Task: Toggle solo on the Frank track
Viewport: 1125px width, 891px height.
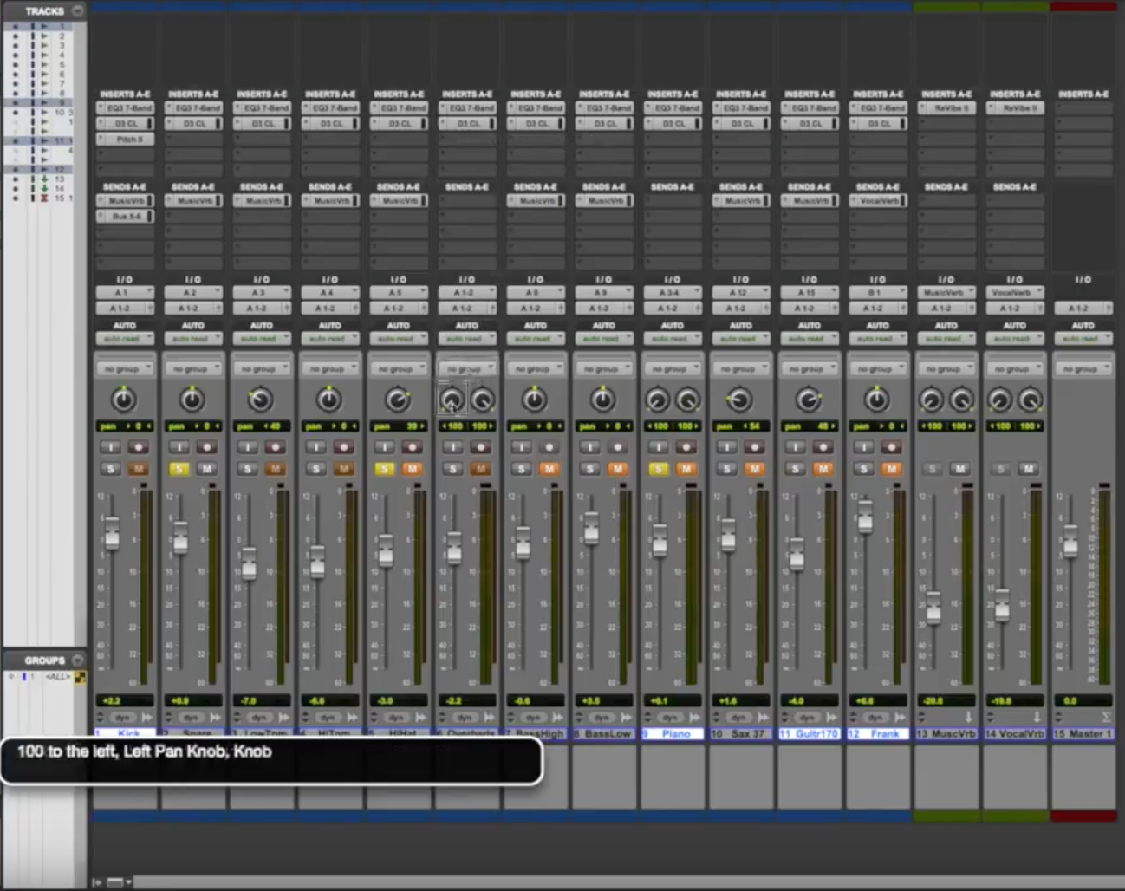Action: (x=862, y=469)
